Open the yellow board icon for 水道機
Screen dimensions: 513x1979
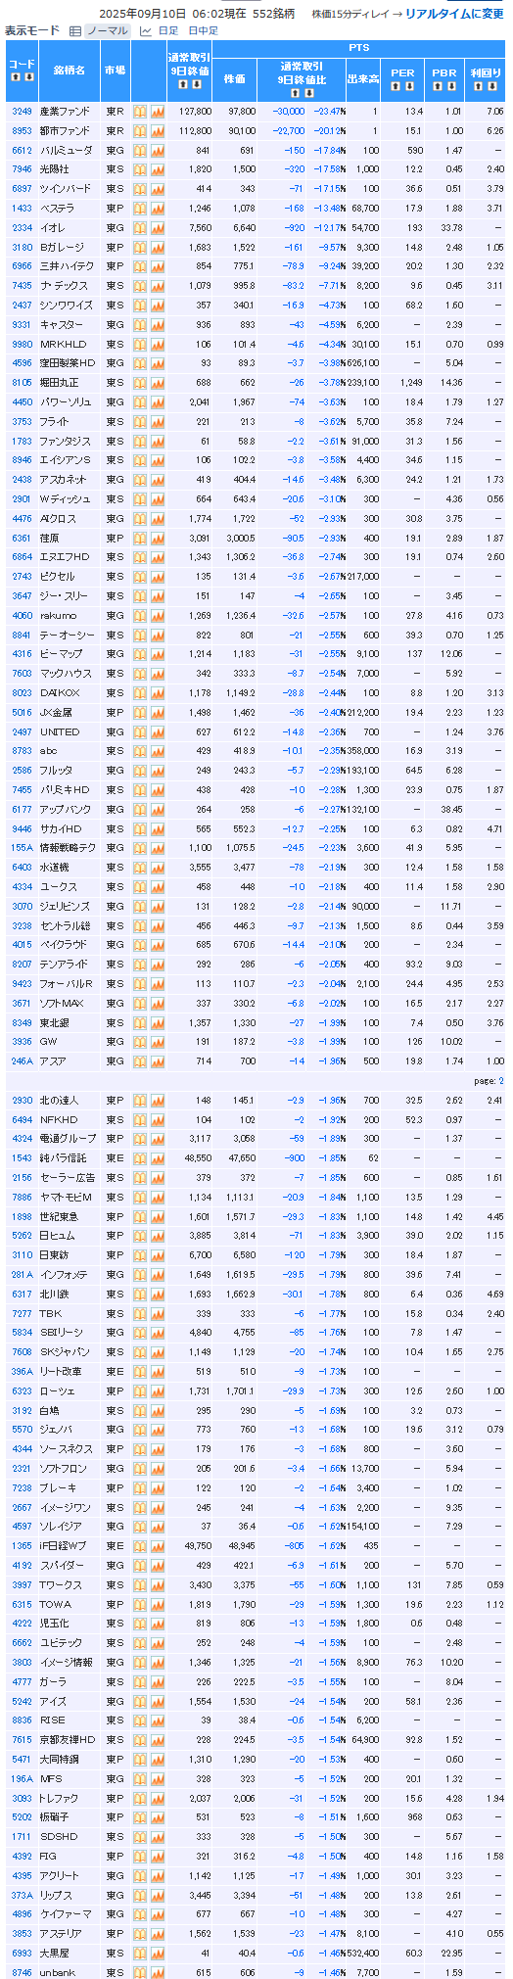(x=140, y=867)
